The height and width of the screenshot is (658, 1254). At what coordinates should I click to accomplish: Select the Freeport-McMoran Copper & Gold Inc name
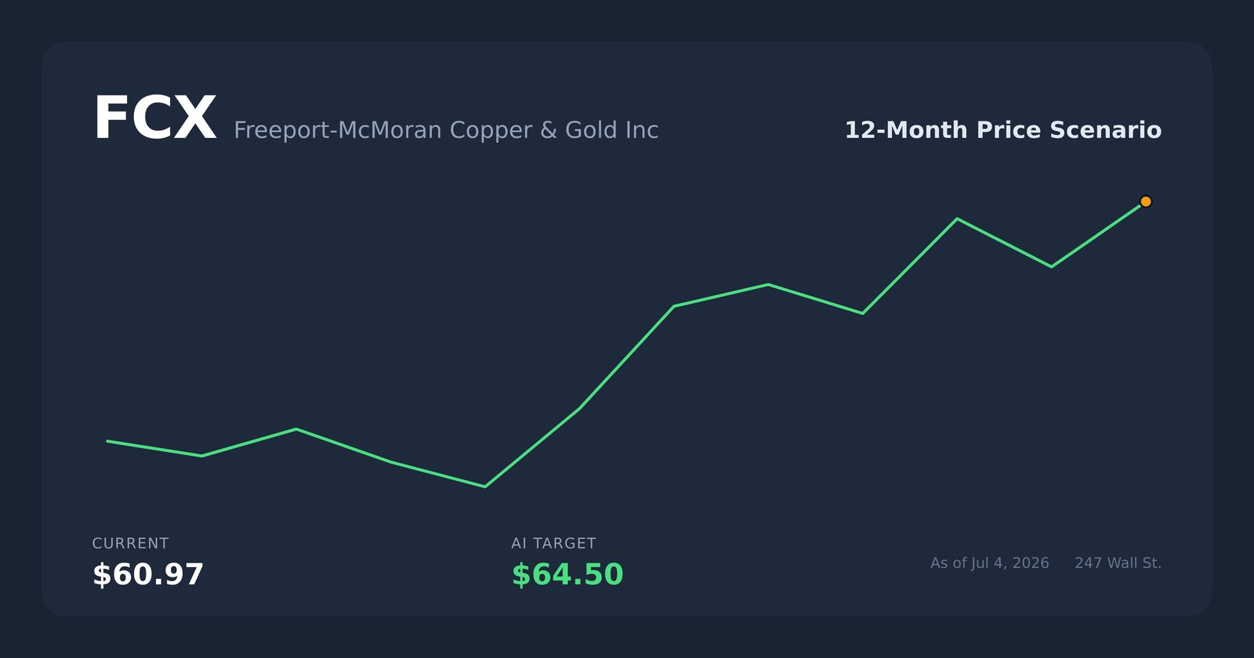[446, 130]
